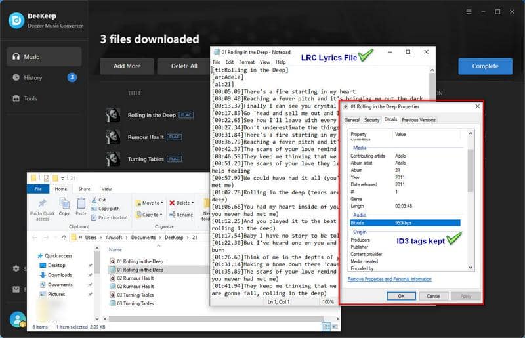Image resolution: width=525 pixels, height=338 pixels.
Task: Open Move to dropdown in Explorer
Action: coord(150,203)
